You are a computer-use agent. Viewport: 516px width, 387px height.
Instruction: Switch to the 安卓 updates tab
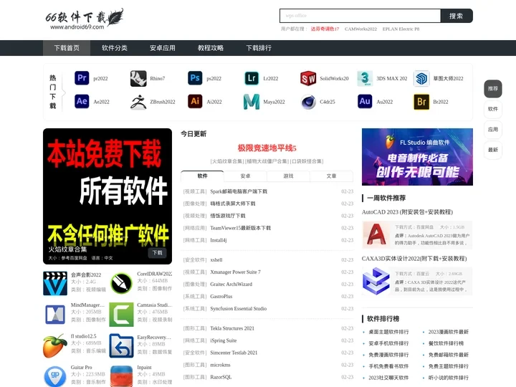click(x=246, y=176)
